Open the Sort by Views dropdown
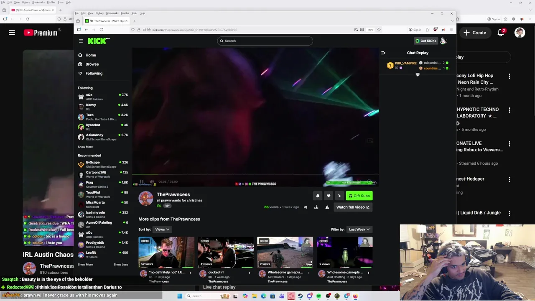The height and width of the screenshot is (301, 535). [162, 230]
